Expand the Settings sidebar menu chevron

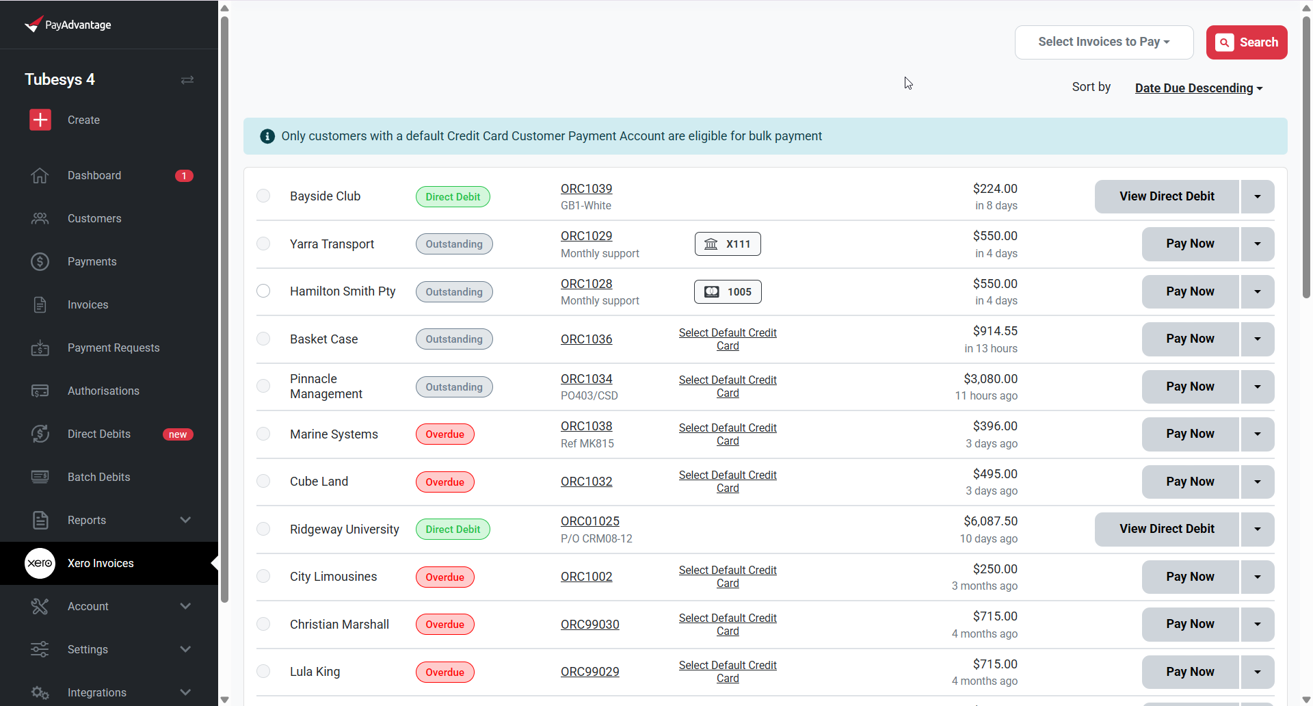pyautogui.click(x=185, y=649)
